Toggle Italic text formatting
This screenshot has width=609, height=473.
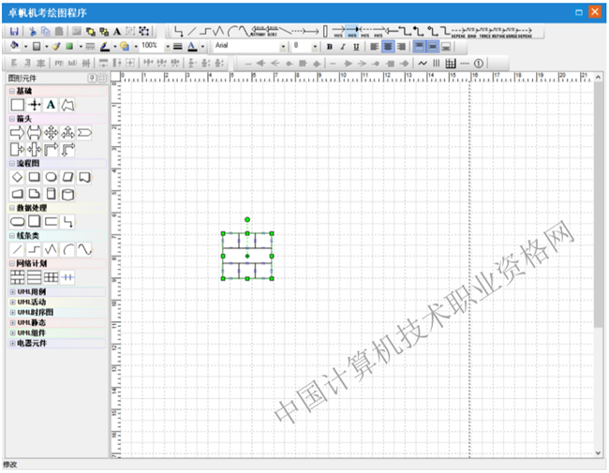click(342, 46)
